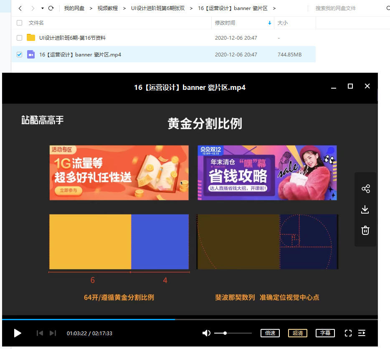Go to 我的网盘 breadcrumb root
The width and height of the screenshot is (390, 349).
point(74,8)
